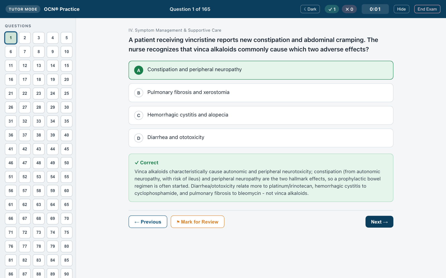446x278 pixels.
Task: Click the TUTOR MODE badge
Action: point(23,9)
